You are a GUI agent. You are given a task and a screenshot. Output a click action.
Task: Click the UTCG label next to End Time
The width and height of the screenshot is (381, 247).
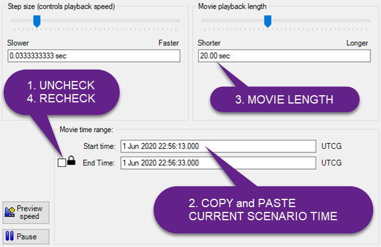pyautogui.click(x=331, y=162)
